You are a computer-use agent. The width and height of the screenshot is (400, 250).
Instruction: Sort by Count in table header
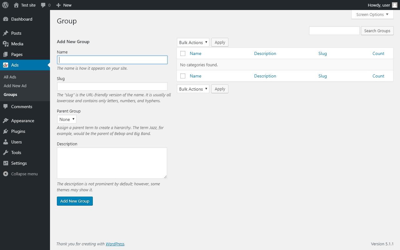coord(378,53)
